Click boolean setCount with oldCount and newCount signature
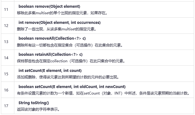Screen dimensions: 195x115 72,87
